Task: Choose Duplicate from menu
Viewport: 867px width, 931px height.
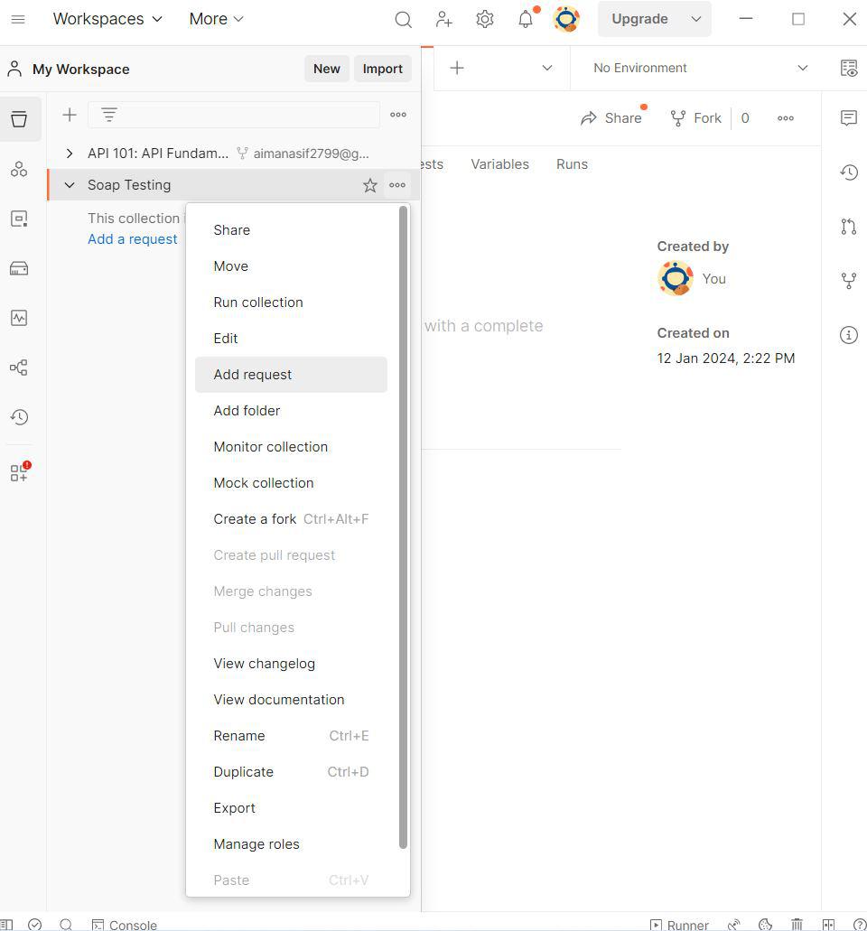Action: (291, 772)
